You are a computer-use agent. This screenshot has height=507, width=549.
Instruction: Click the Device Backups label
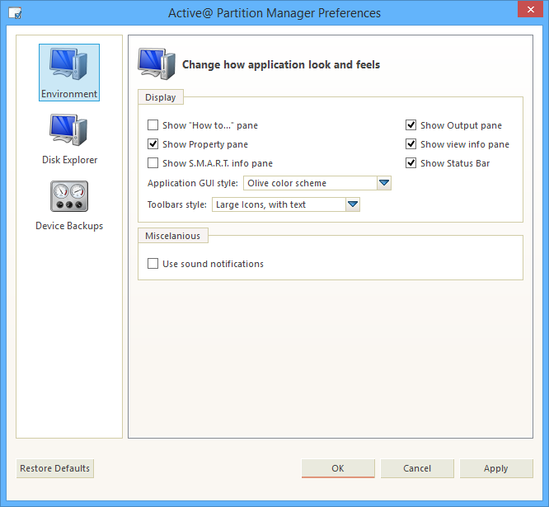(69, 226)
